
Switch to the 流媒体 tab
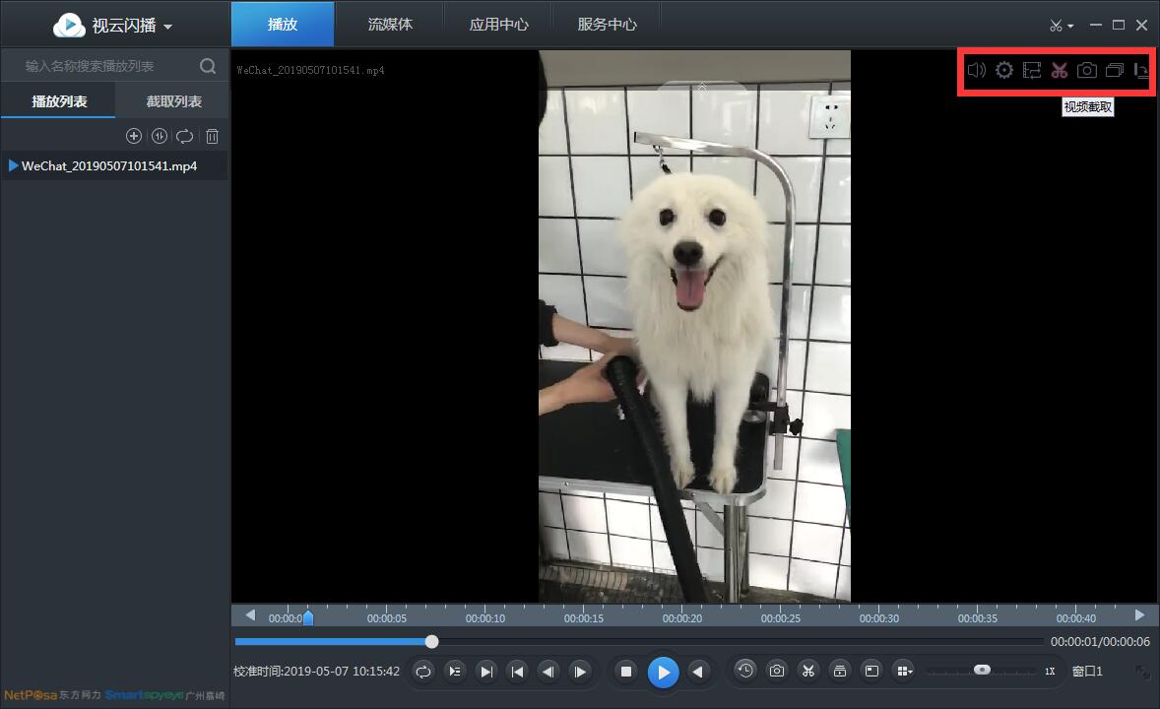point(390,23)
